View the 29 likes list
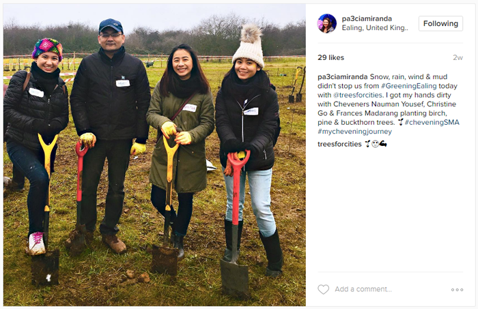The image size is (478, 309). (331, 57)
